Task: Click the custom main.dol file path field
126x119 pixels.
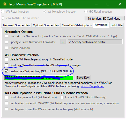Action: click(x=95, y=42)
